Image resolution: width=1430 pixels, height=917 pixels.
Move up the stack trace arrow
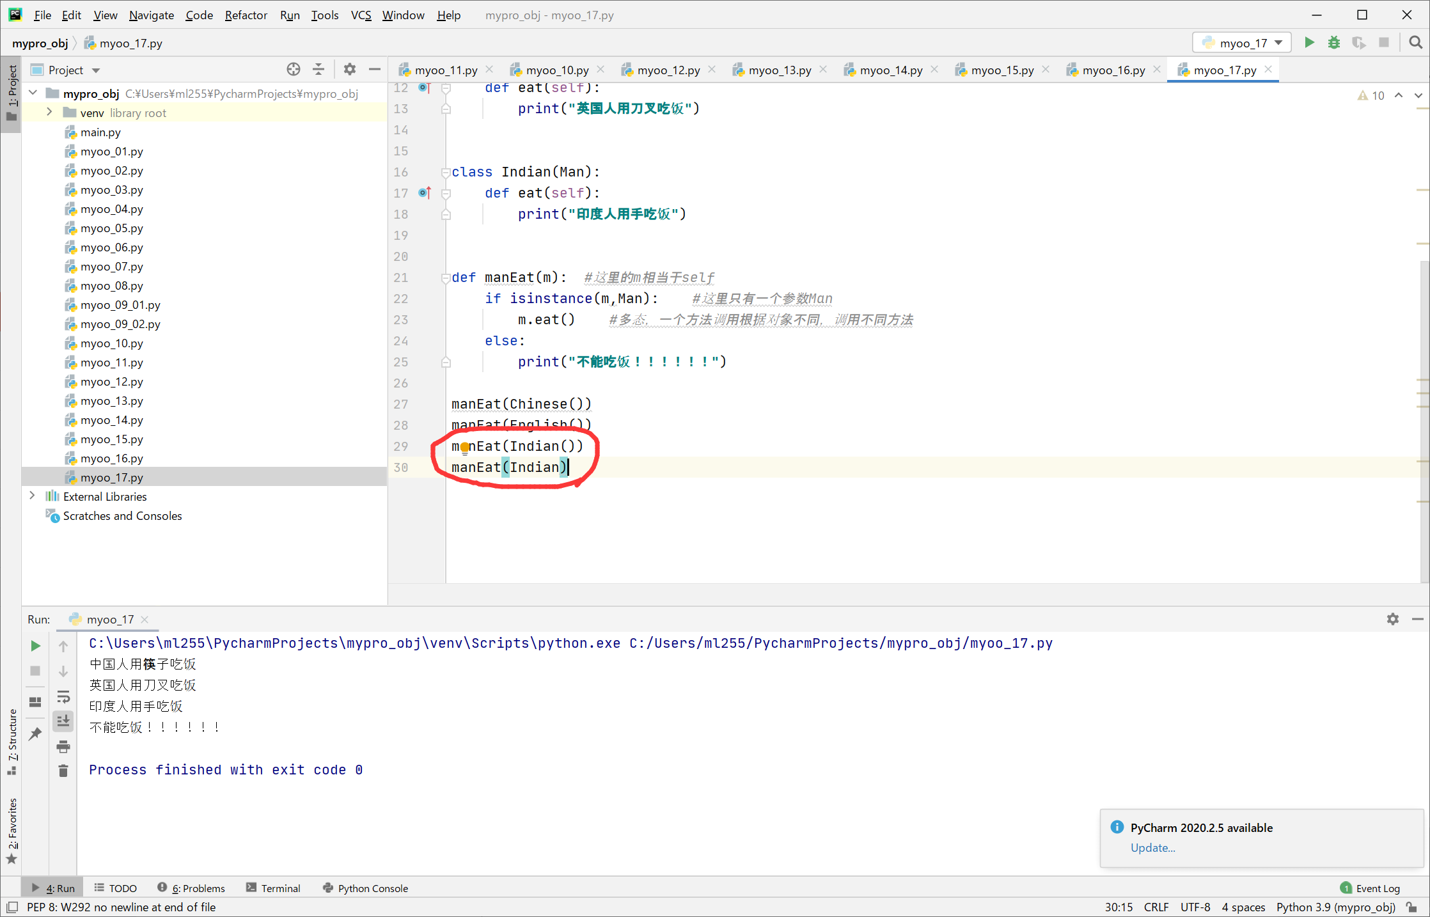click(x=63, y=646)
